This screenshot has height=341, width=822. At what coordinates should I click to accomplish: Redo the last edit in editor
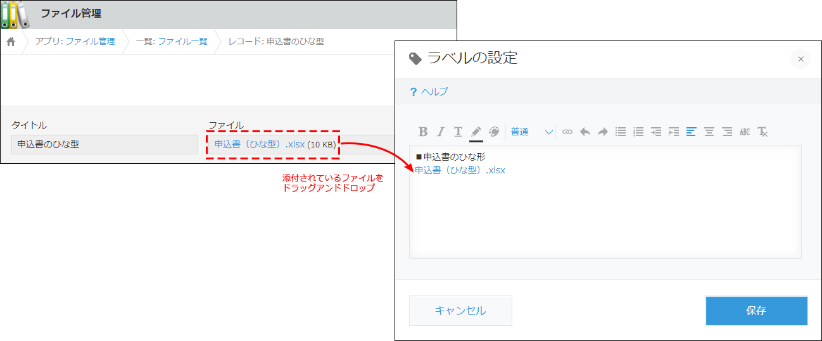602,132
